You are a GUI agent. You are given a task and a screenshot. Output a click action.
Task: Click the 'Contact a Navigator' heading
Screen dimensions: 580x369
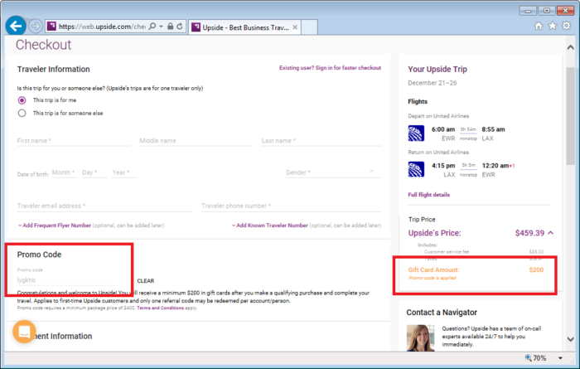(442, 313)
